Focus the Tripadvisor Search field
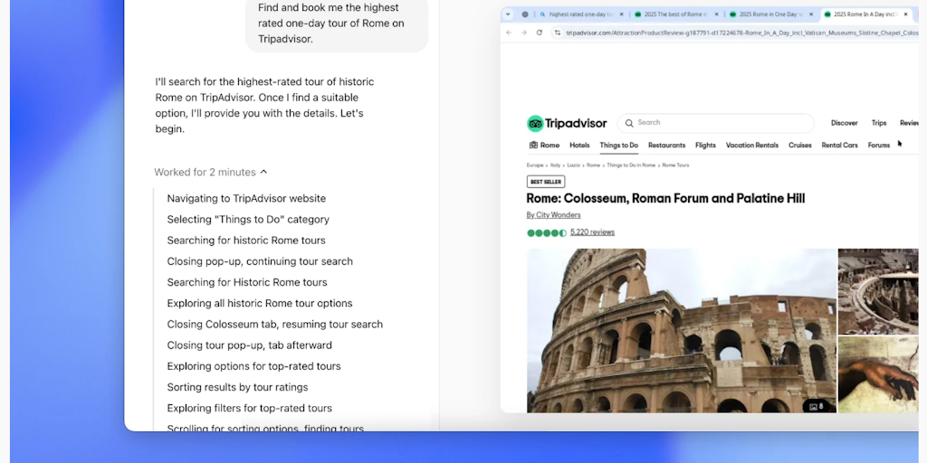Screen dimensions: 927x463 point(716,123)
